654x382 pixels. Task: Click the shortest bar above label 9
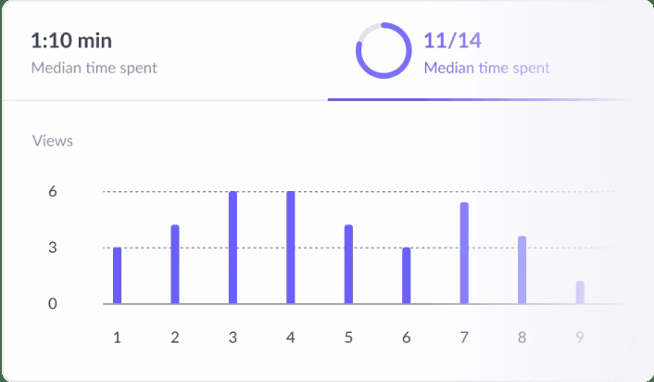click(x=580, y=292)
